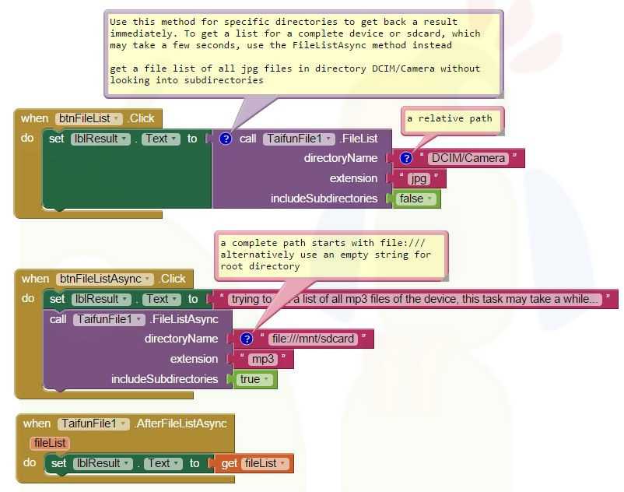Select the mp3 extension text field
Screen dimensions: 624x492
[262, 359]
